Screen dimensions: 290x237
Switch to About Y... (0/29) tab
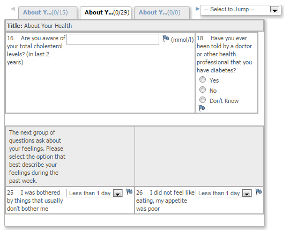click(x=106, y=12)
